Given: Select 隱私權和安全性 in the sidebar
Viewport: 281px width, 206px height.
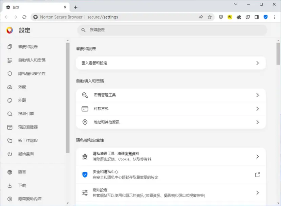Looking at the screenshot, I should click(x=32, y=74).
